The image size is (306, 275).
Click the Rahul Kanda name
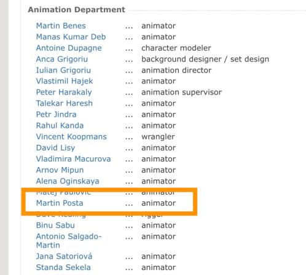point(60,125)
